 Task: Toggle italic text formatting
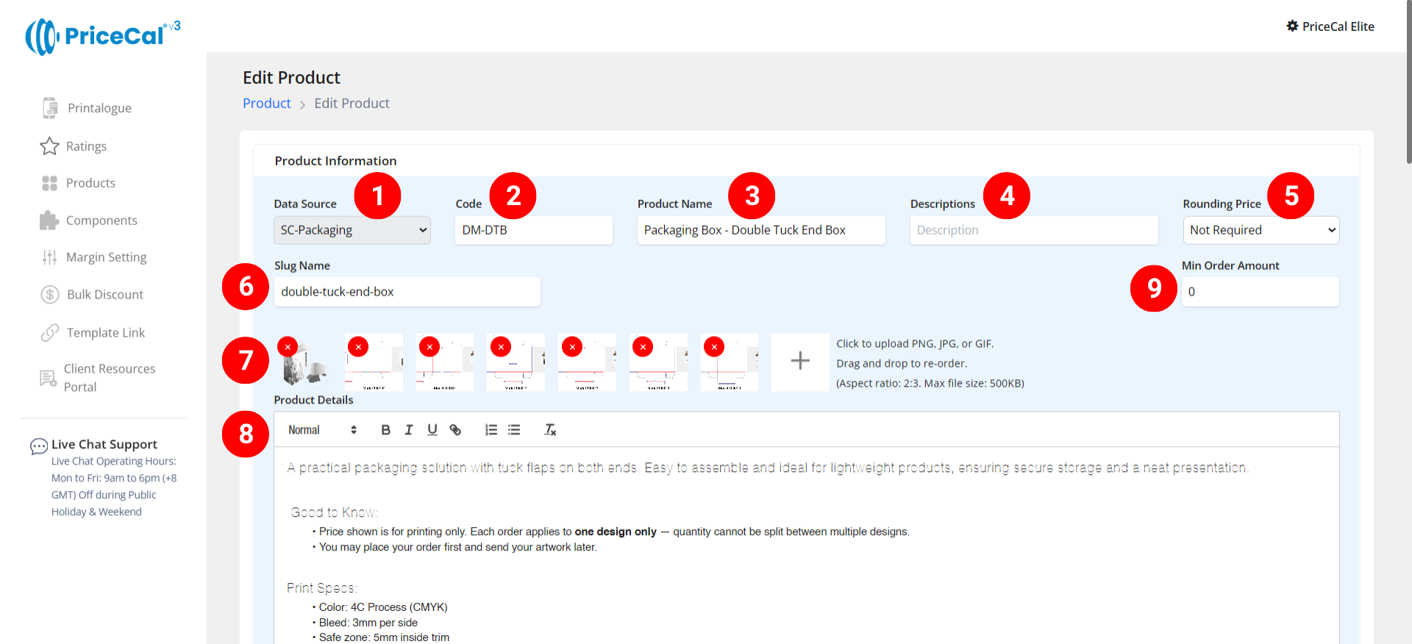coord(409,430)
